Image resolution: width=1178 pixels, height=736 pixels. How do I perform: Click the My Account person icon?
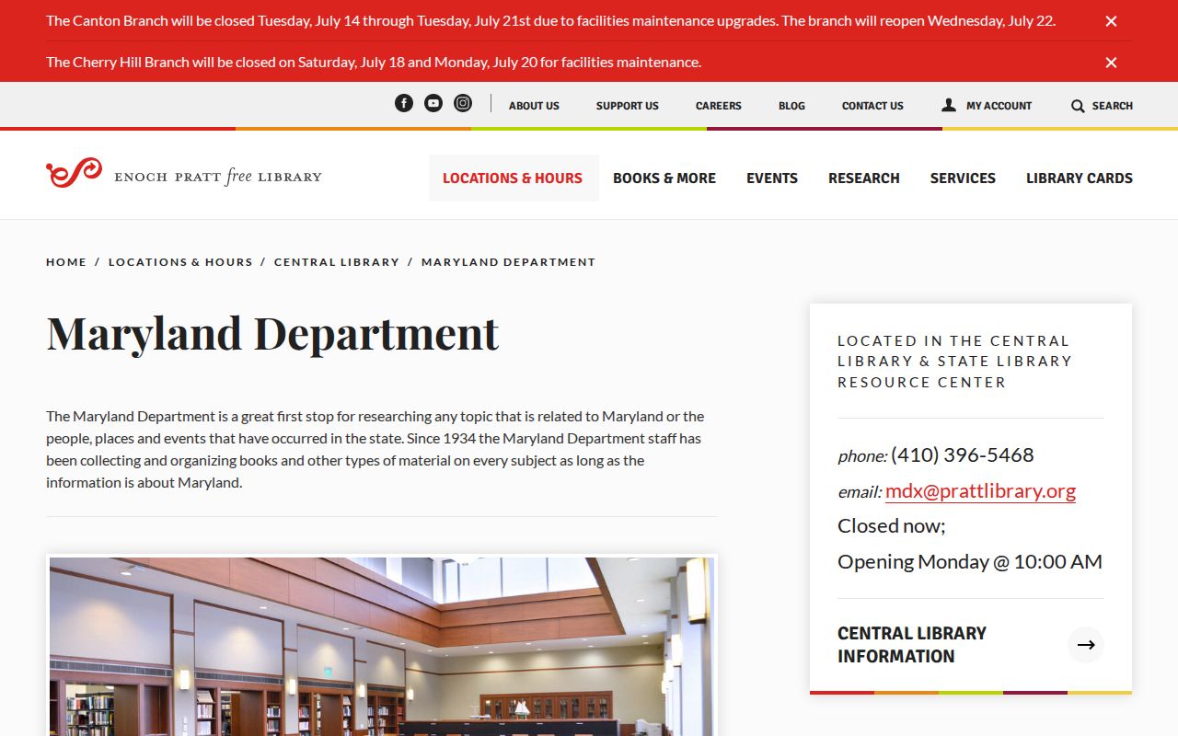[x=949, y=105]
